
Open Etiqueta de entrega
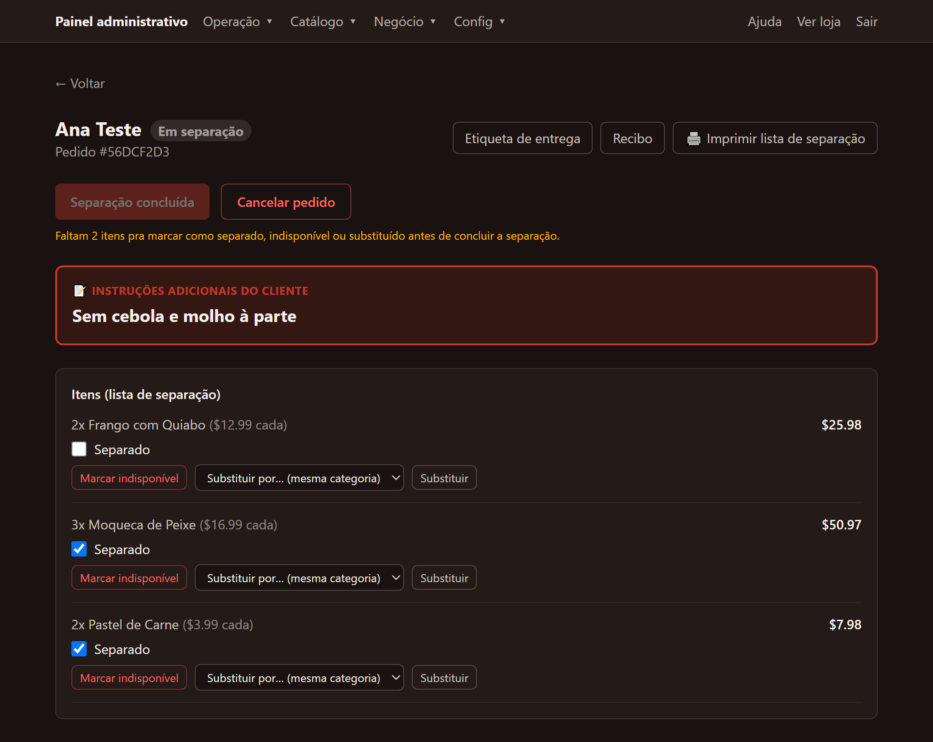523,138
